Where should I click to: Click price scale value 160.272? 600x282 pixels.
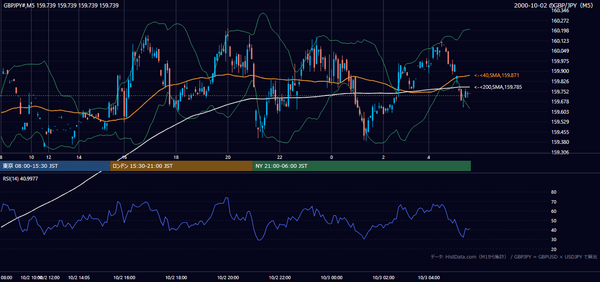click(560, 21)
